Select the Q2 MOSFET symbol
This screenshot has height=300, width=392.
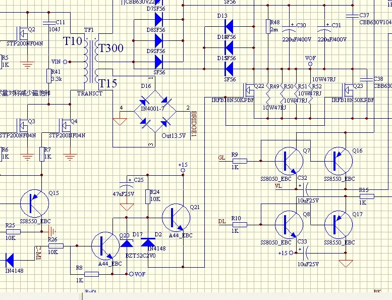pos(23,33)
